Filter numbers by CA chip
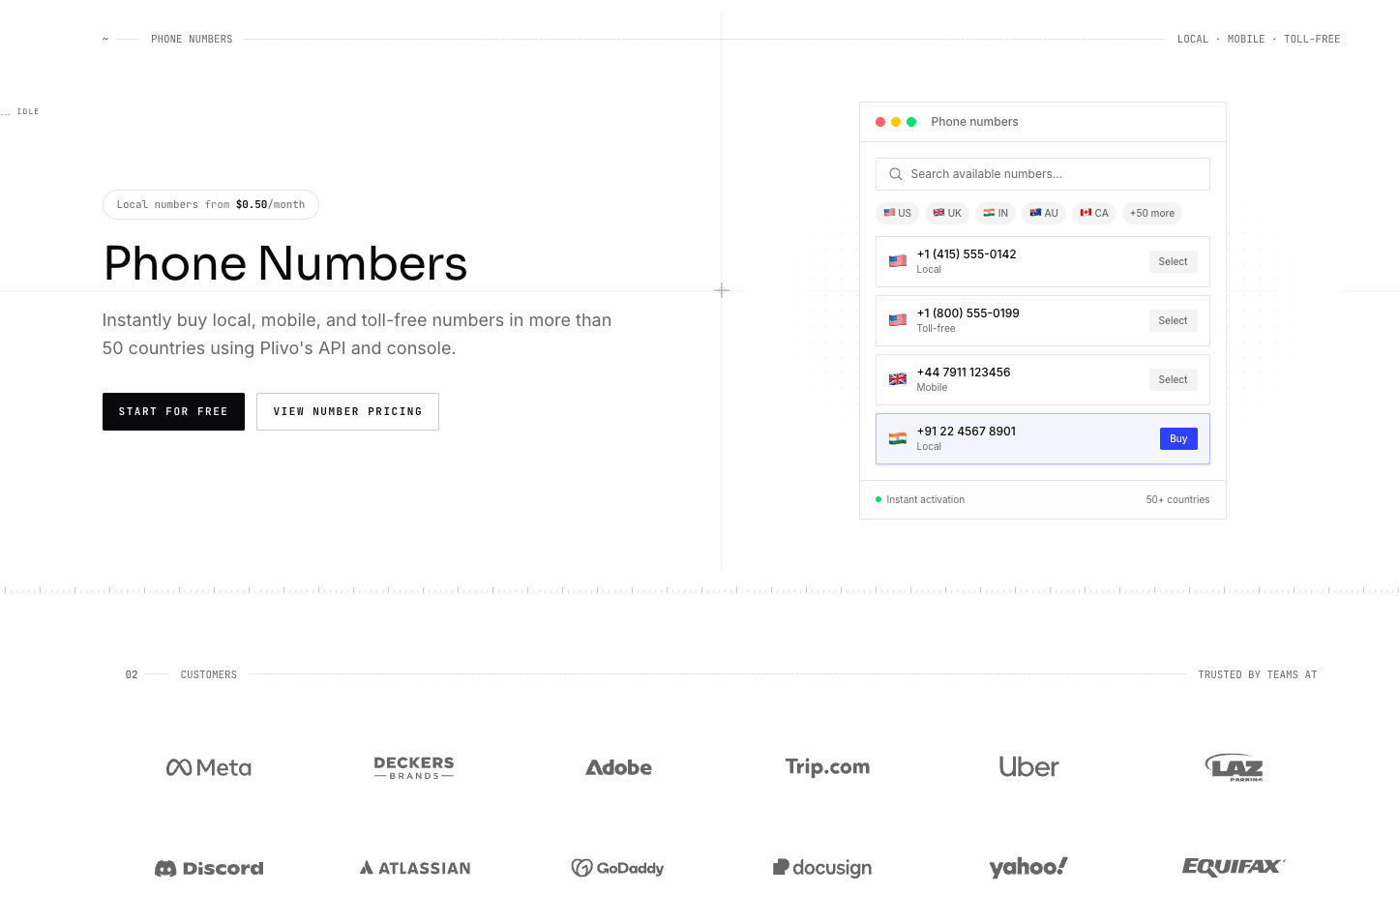 [x=1094, y=213]
